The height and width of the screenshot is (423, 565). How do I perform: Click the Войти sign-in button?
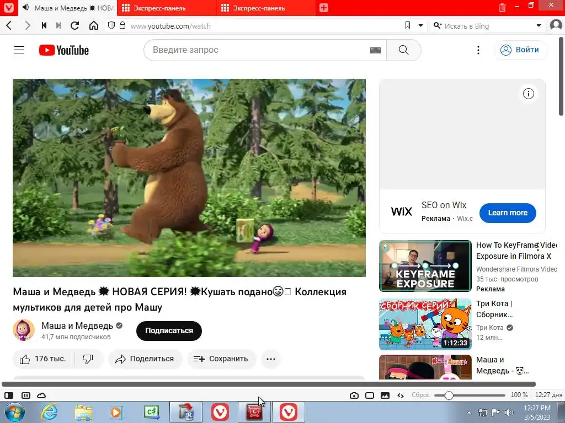(x=520, y=50)
